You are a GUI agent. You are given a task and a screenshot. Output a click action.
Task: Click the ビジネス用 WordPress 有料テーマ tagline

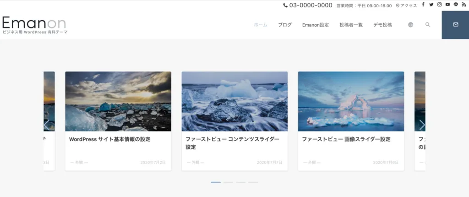pos(35,32)
